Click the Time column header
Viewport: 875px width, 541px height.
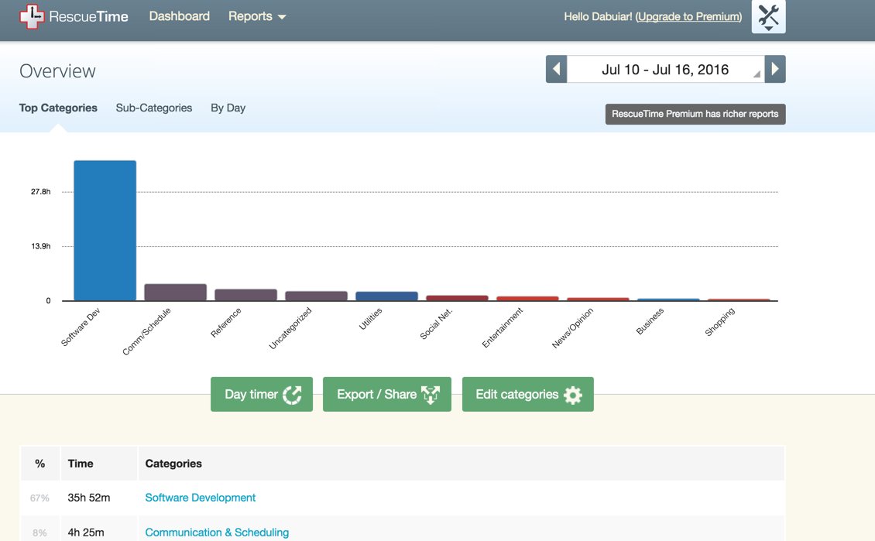coord(98,464)
